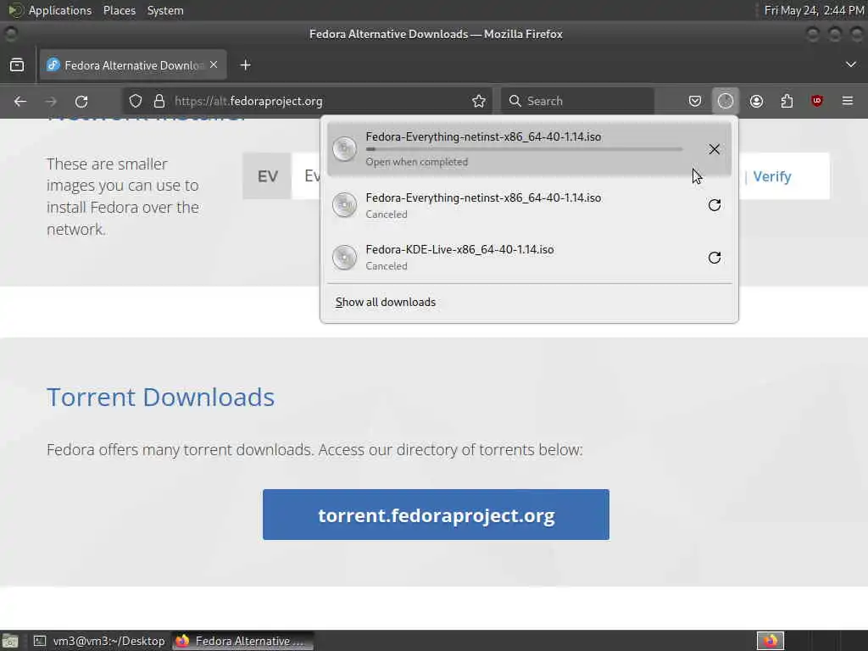The image size is (868, 651).
Task: Click the forward navigation arrow
Action: click(x=51, y=102)
